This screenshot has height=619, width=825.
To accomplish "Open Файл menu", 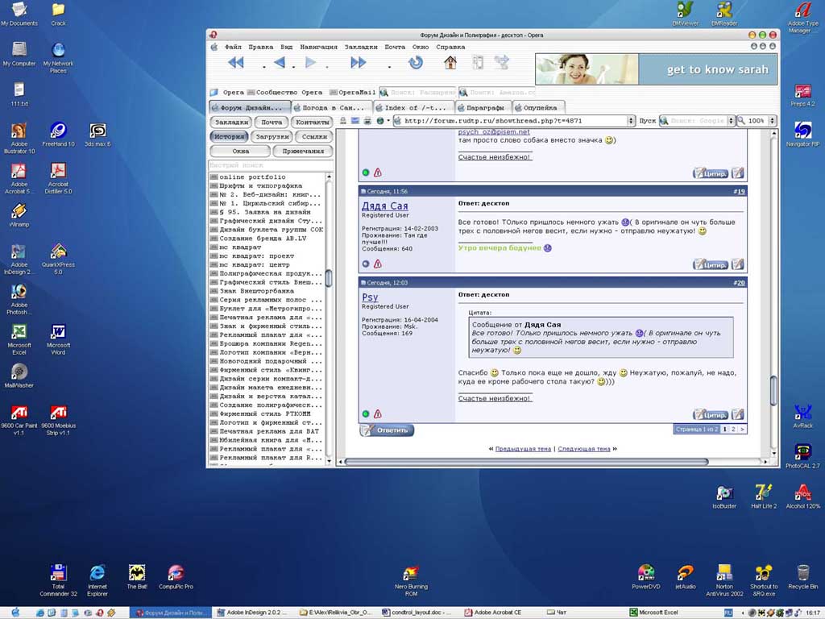I will click(233, 47).
